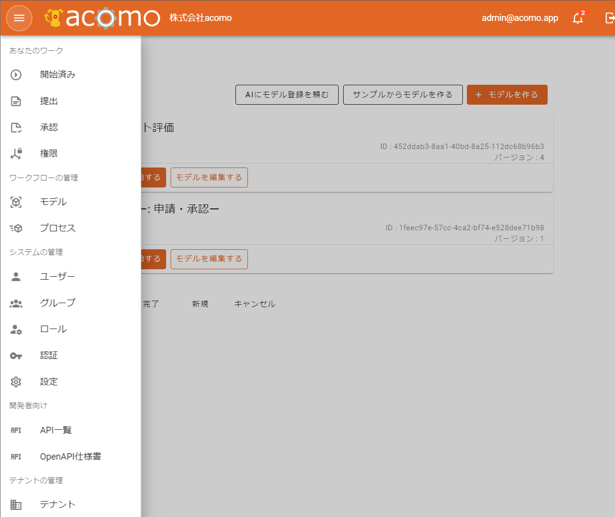Viewport: 615px width, 517px height.
Task: Click the logout icon in header
Action: click(x=610, y=18)
